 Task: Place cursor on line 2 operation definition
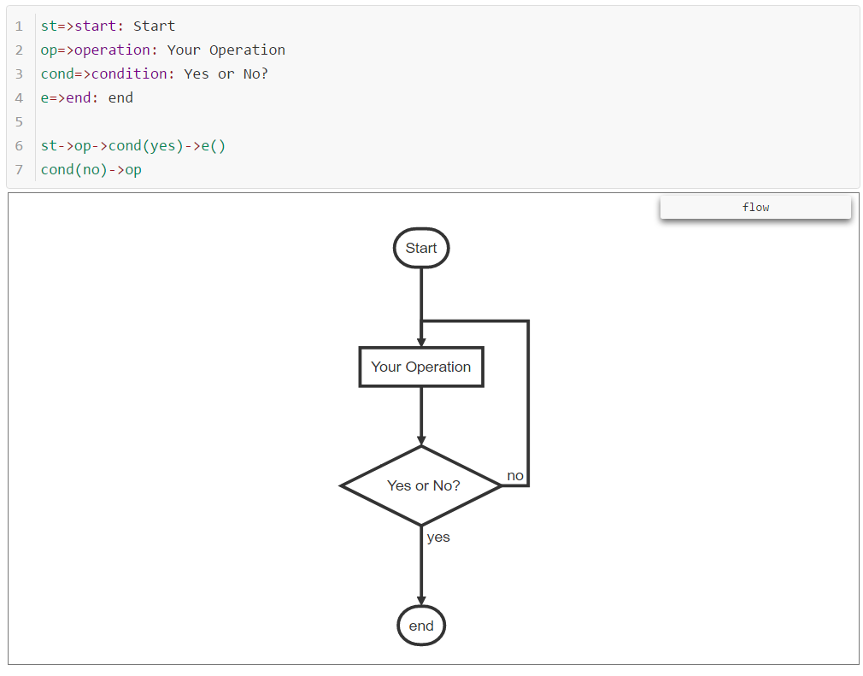point(162,50)
